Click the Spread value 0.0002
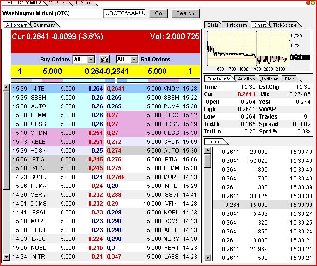This screenshot has width=317, height=266. (302, 124)
